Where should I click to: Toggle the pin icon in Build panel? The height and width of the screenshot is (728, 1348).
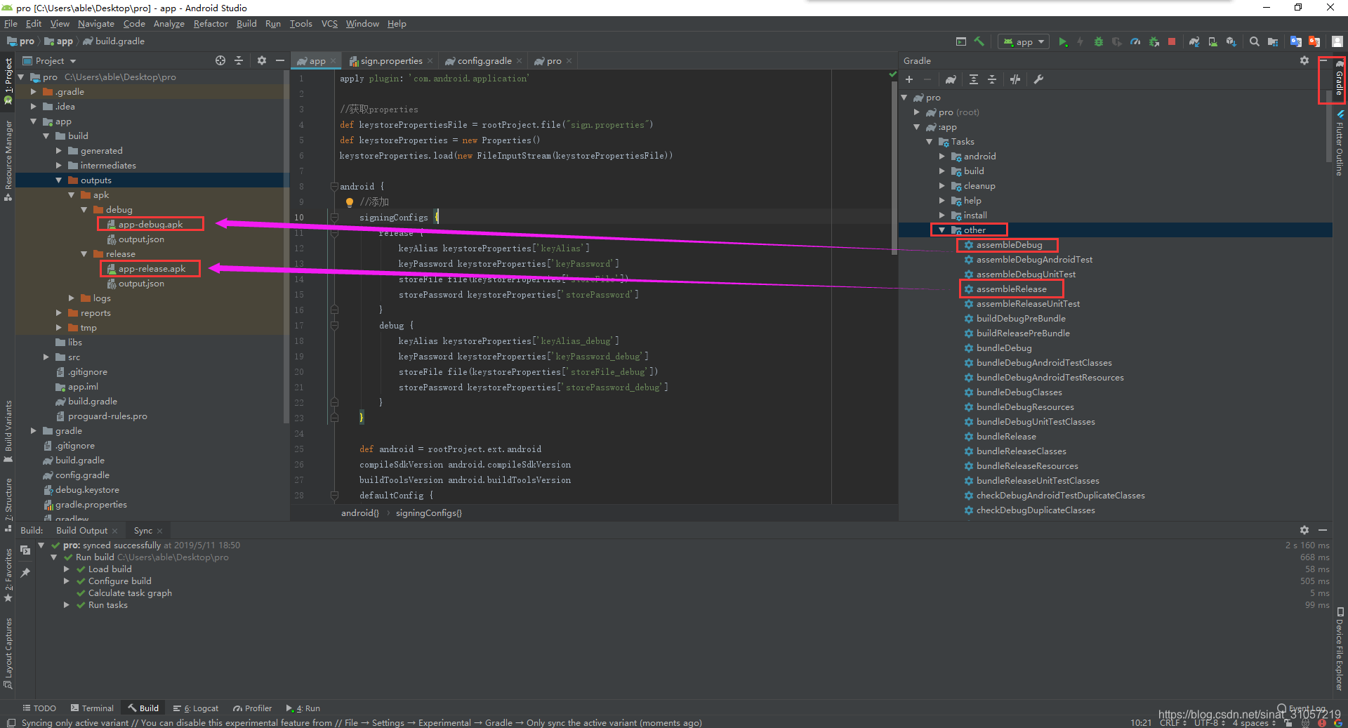25,573
